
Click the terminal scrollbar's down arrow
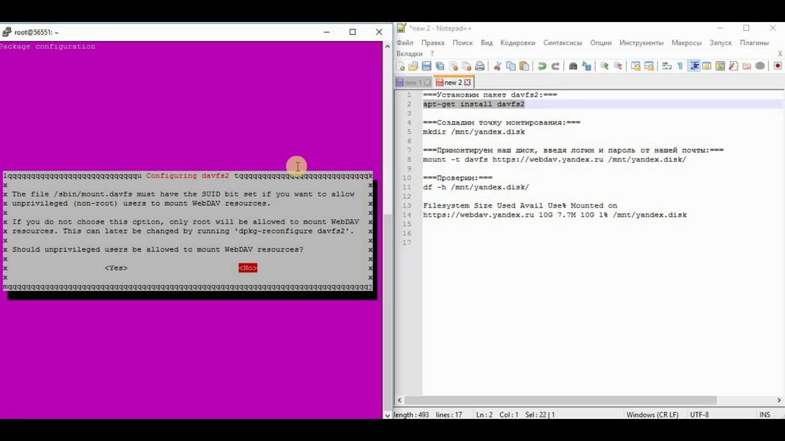coord(387,415)
